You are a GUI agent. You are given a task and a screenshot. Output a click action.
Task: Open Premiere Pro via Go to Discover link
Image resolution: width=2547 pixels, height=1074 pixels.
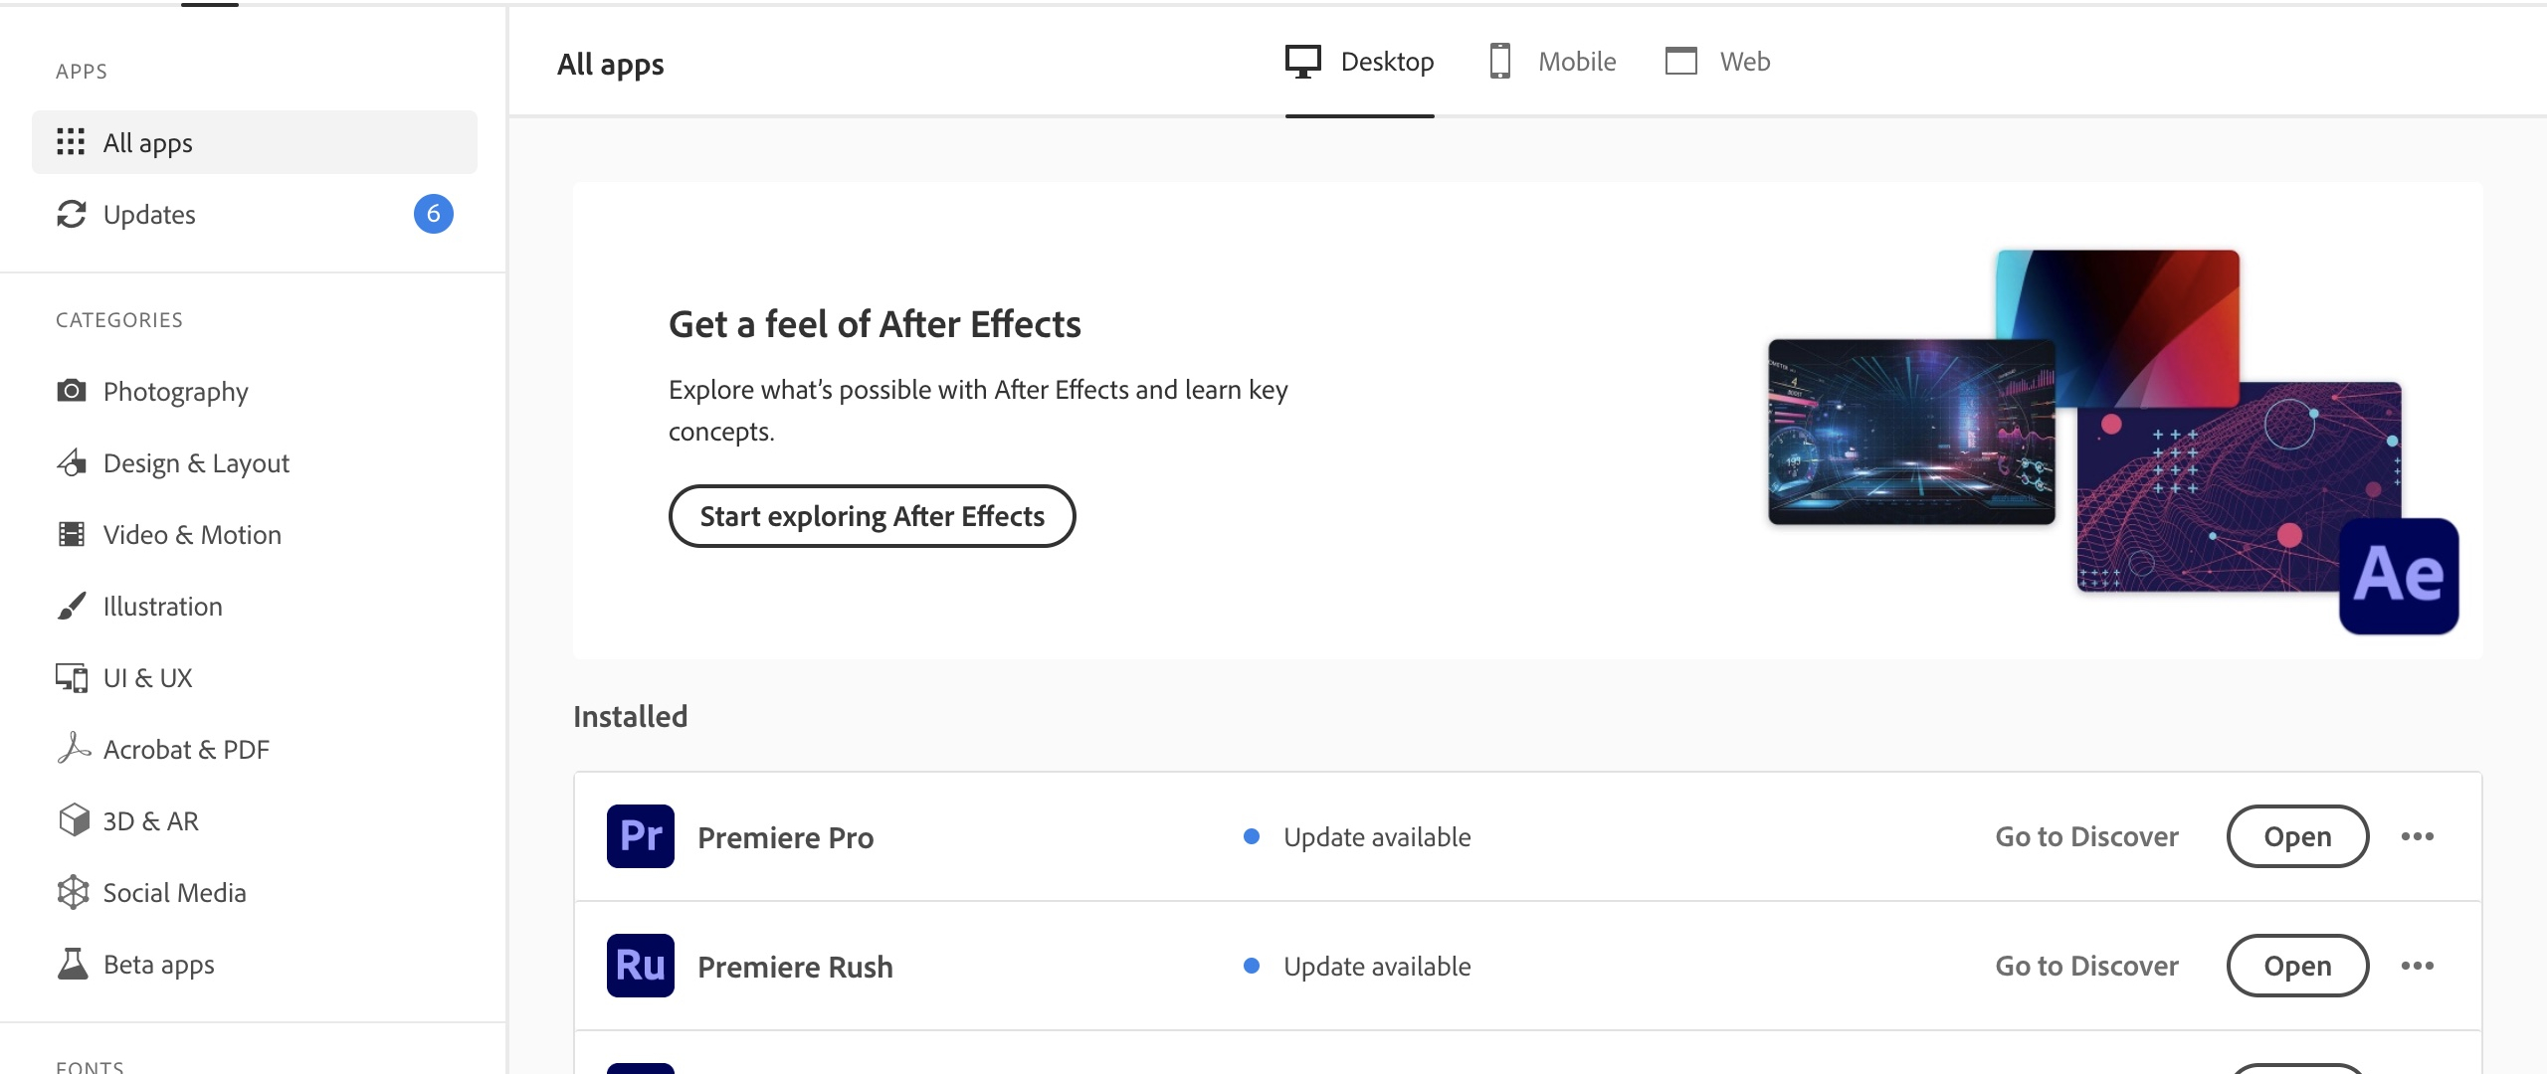[x=2087, y=835]
